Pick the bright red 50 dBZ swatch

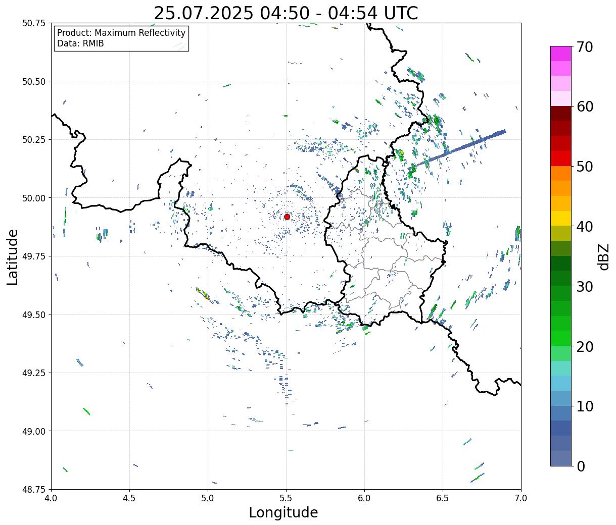(561, 159)
